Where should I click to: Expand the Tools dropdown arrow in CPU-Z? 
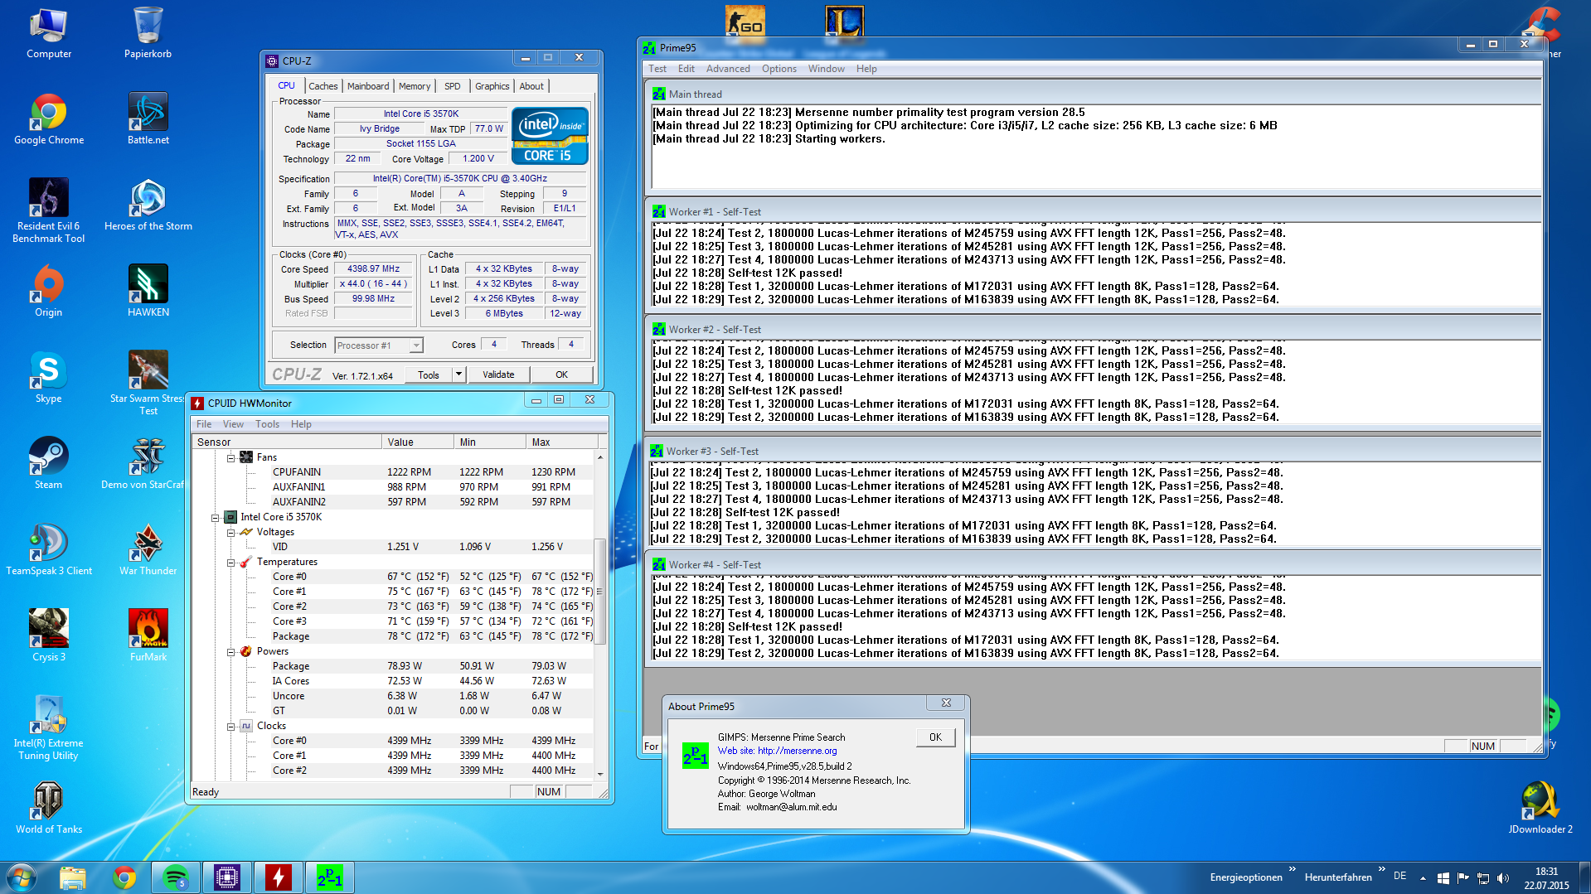coord(458,375)
